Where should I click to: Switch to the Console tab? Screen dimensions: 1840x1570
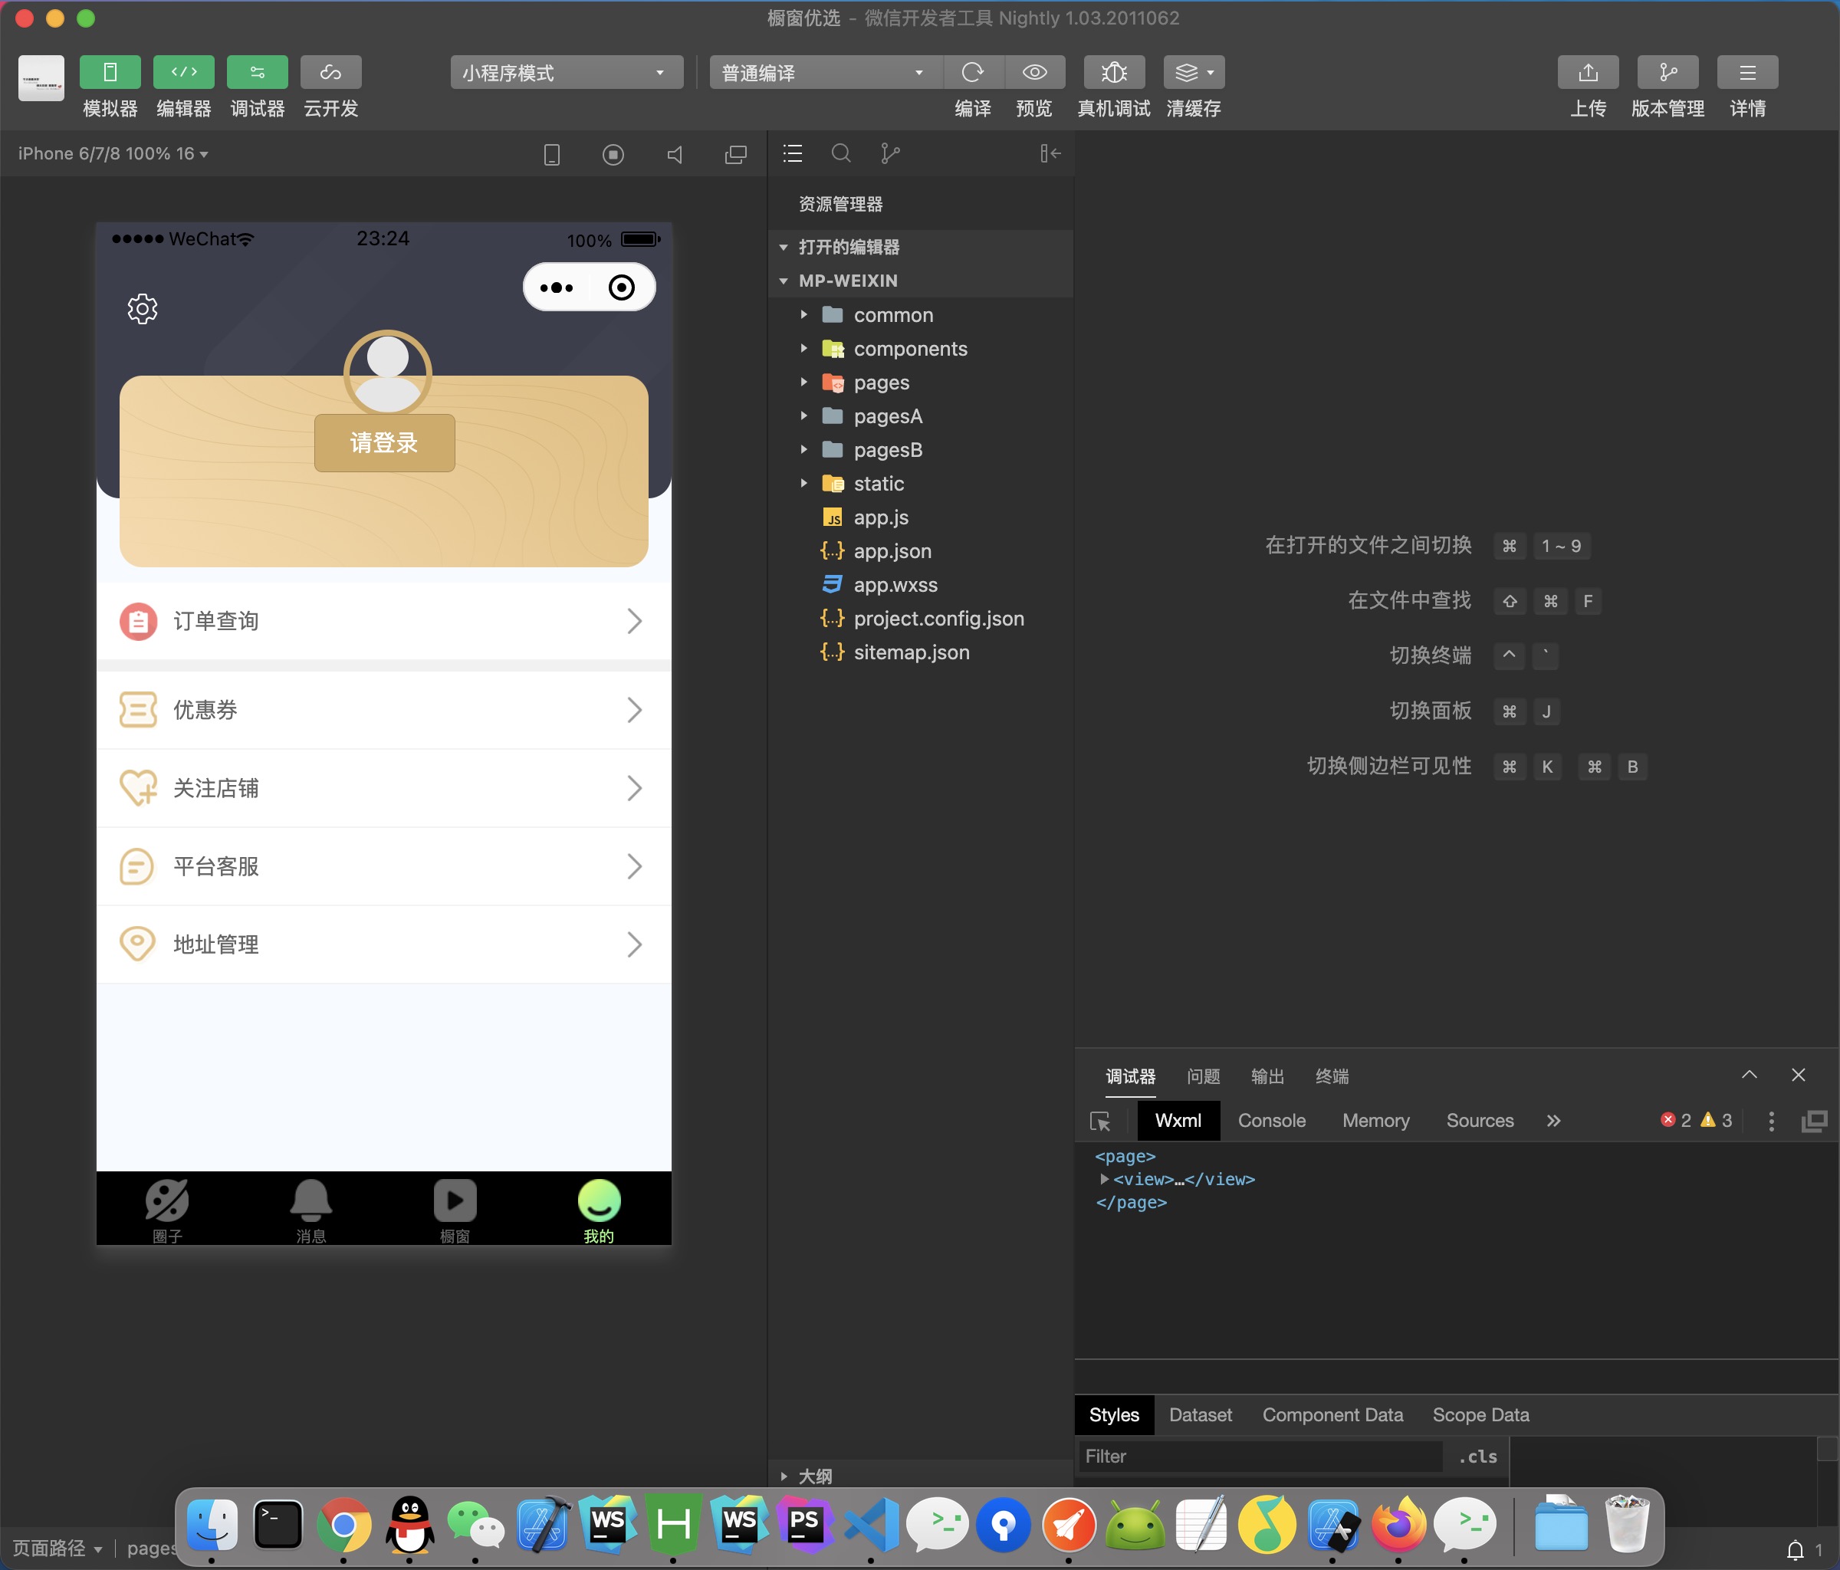coord(1272,1121)
